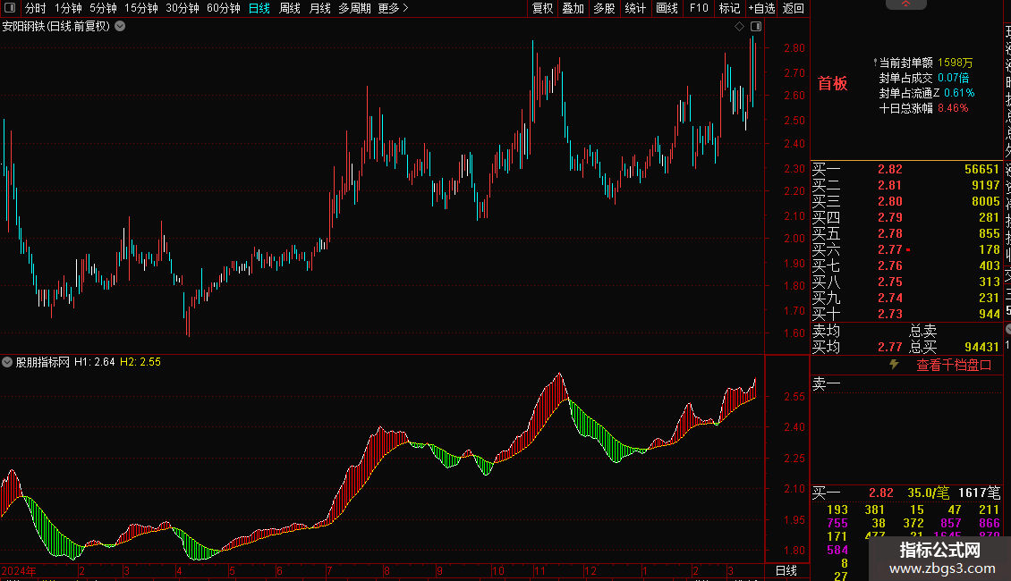The width and height of the screenshot is (1011, 581).
Task: Select the 60分钟 period
Action: pyautogui.click(x=224, y=8)
